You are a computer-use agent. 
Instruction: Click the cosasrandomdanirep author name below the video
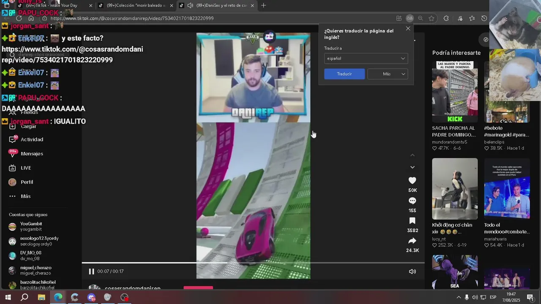point(132,288)
